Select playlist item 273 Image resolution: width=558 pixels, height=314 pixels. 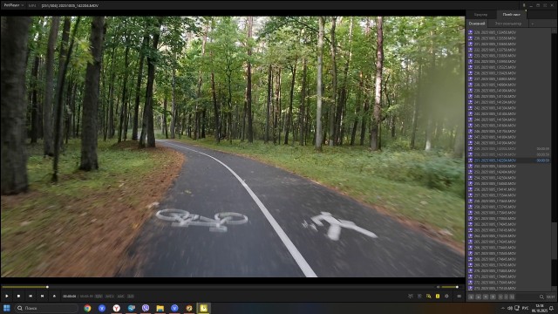[508, 289]
